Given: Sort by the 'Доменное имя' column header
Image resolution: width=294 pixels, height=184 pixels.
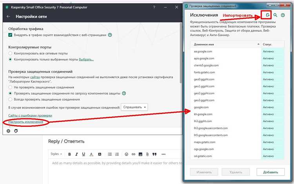Looking at the screenshot, I should (226, 44).
